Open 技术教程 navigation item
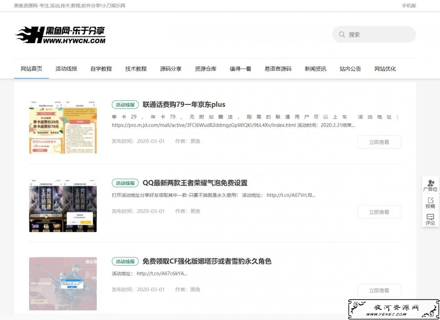Screen dimensions: 440x320 136,69
